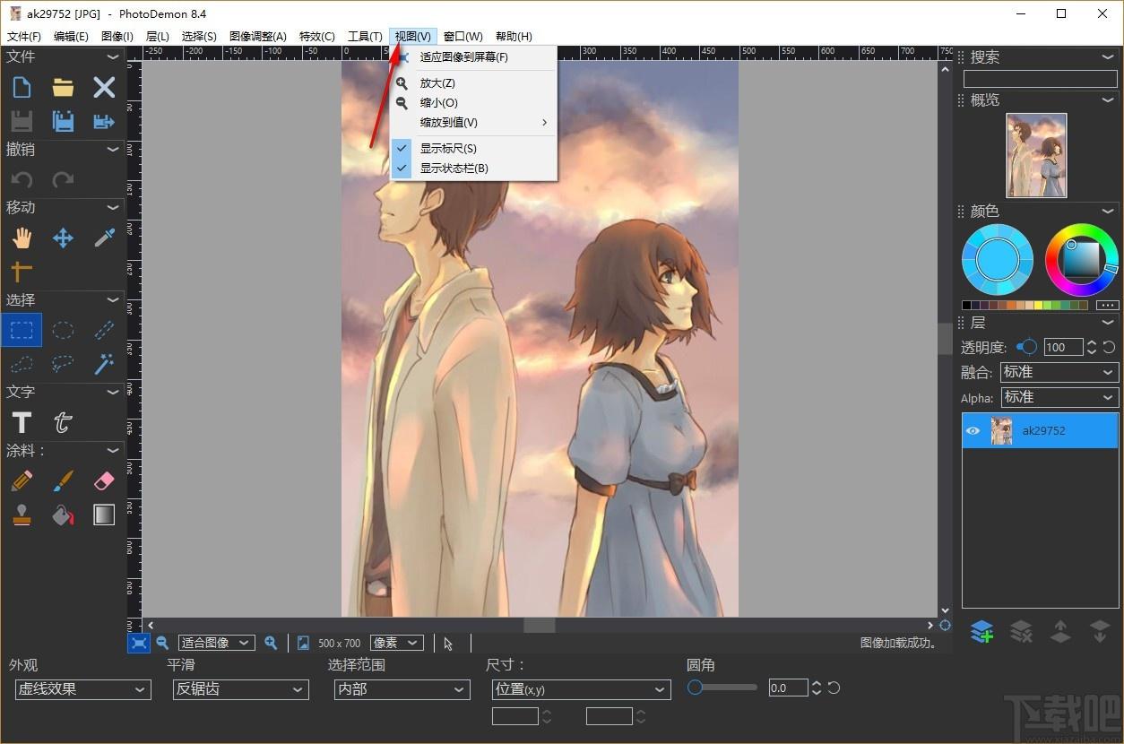1124x744 pixels.
Task: Click the Redo arrow icon
Action: [63, 179]
